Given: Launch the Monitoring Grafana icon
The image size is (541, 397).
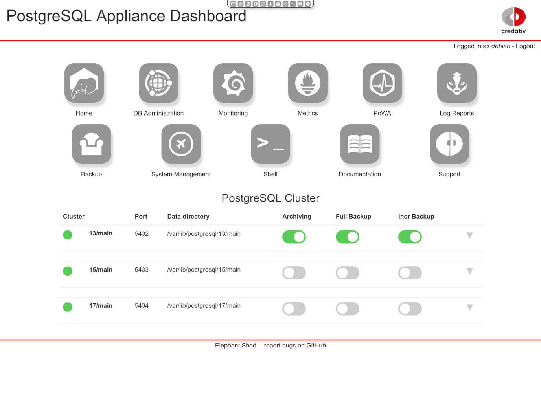Looking at the screenshot, I should 233,83.
